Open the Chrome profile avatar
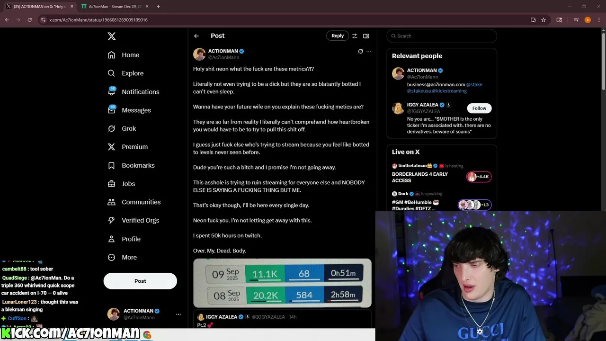This screenshot has width=606, height=341. coord(588,20)
